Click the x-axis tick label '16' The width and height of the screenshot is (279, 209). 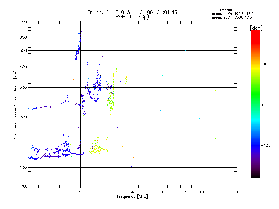click(237, 192)
